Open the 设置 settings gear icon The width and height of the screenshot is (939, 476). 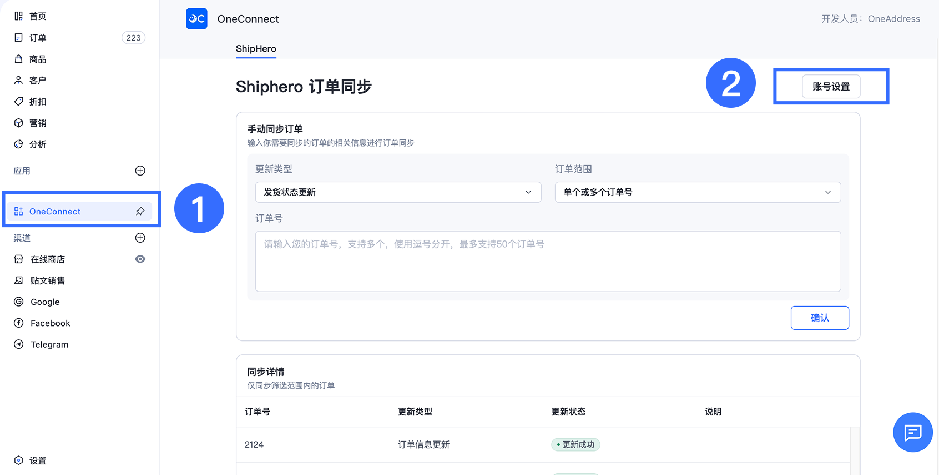(x=18, y=460)
